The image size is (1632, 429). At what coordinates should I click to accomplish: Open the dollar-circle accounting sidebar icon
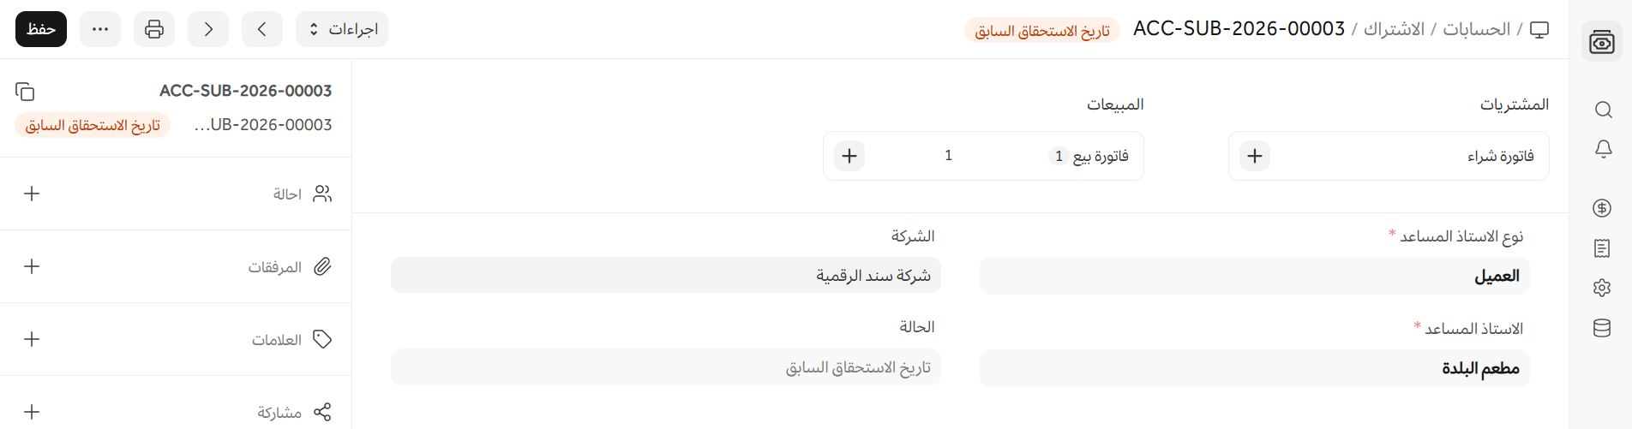point(1602,208)
